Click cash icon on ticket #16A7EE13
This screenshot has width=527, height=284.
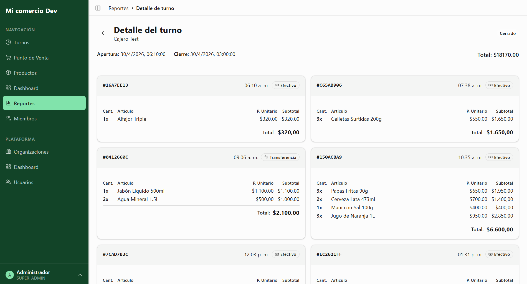[x=277, y=85]
